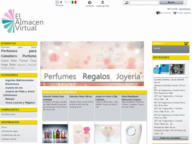Open Reloj SlapBandz Diferentes Colores title

[131, 98]
